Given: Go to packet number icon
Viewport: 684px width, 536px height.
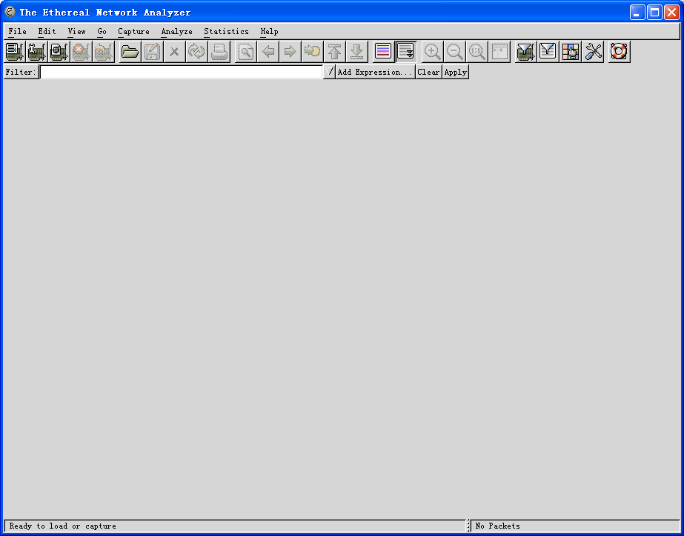Looking at the screenshot, I should tap(312, 52).
